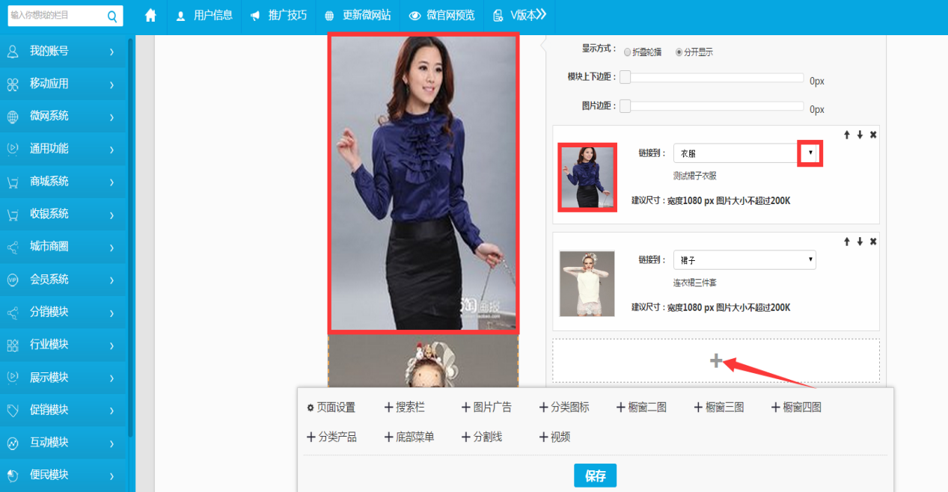948x492 pixels.
Task: Open the 衣服 link dropdown
Action: [x=810, y=153]
